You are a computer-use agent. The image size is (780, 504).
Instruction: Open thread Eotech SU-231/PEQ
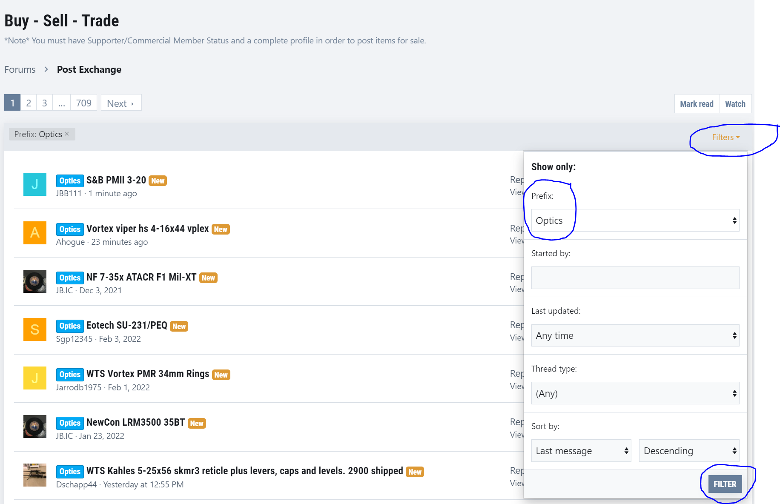127,325
